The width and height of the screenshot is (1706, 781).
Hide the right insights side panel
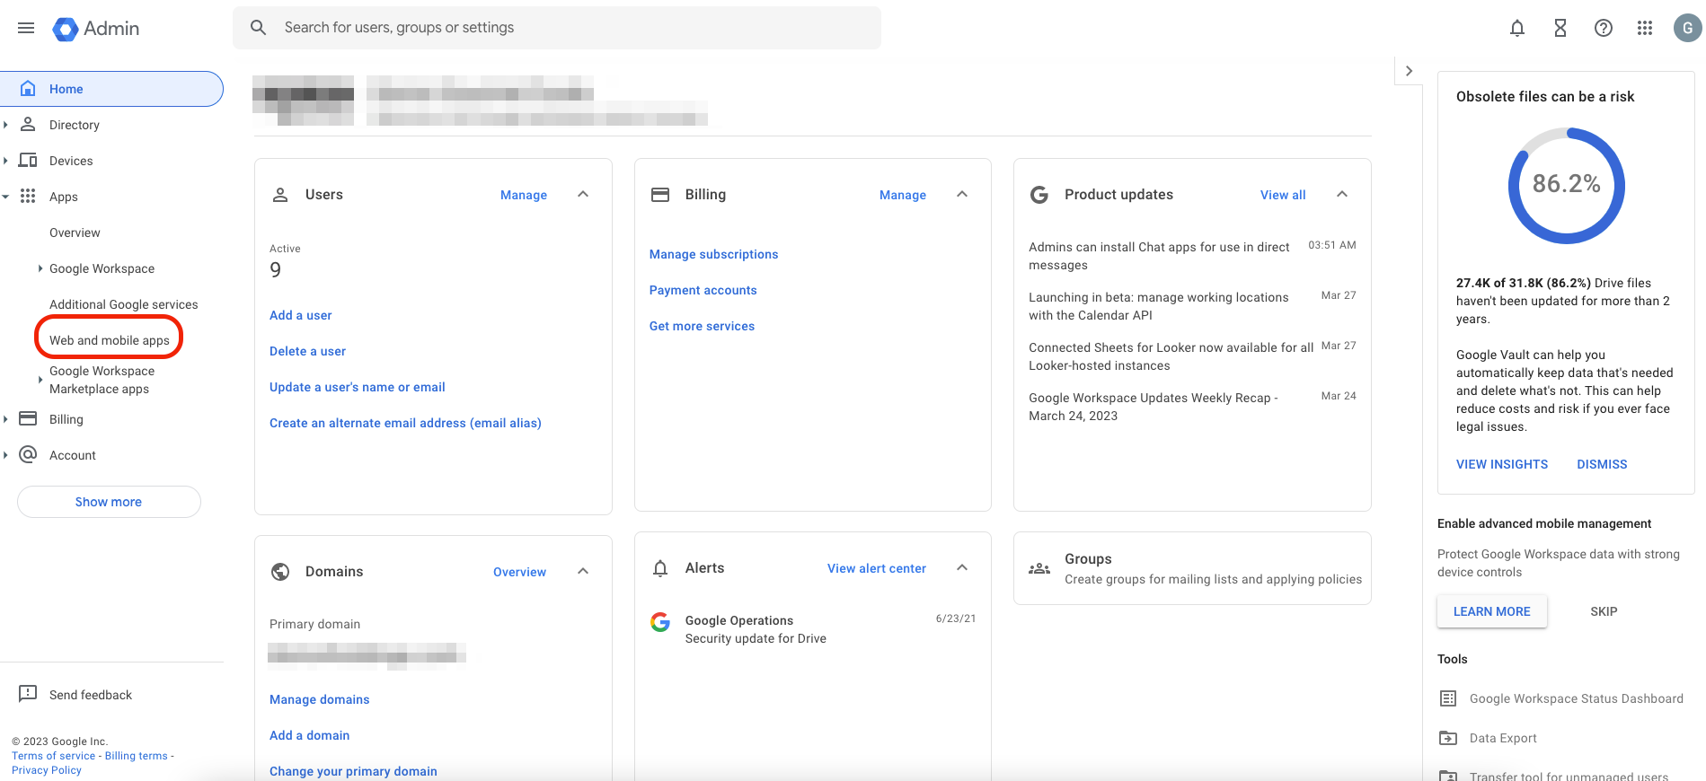click(1409, 71)
